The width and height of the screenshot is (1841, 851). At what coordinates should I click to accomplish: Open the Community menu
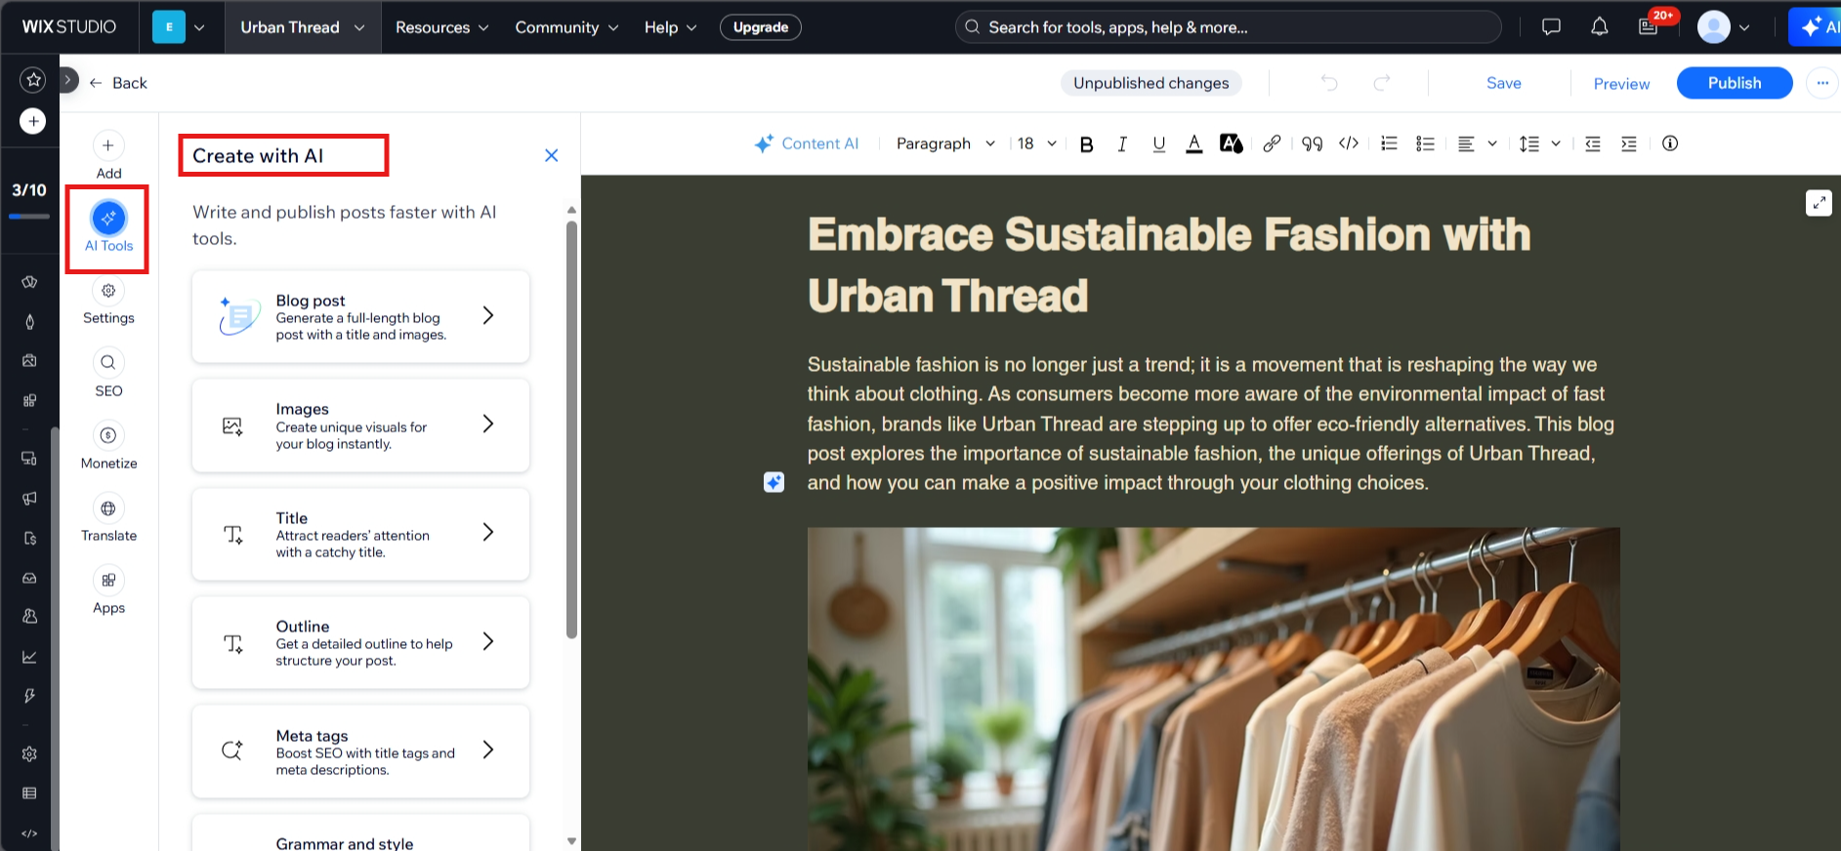567,27
